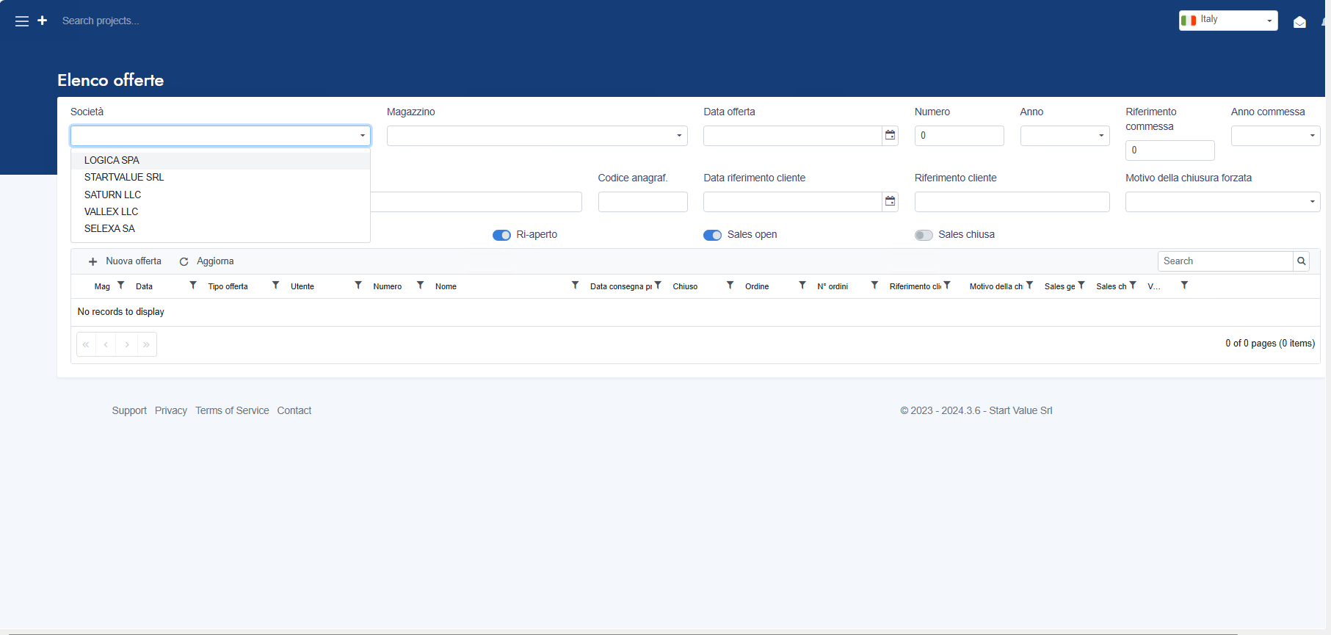Open the hamburger menu

pyautogui.click(x=22, y=21)
